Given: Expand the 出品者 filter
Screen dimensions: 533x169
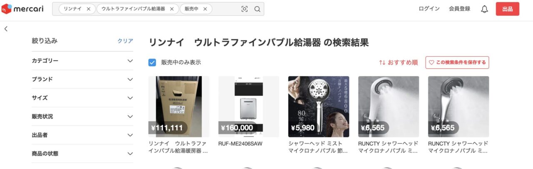Looking at the screenshot, I should (x=82, y=135).
